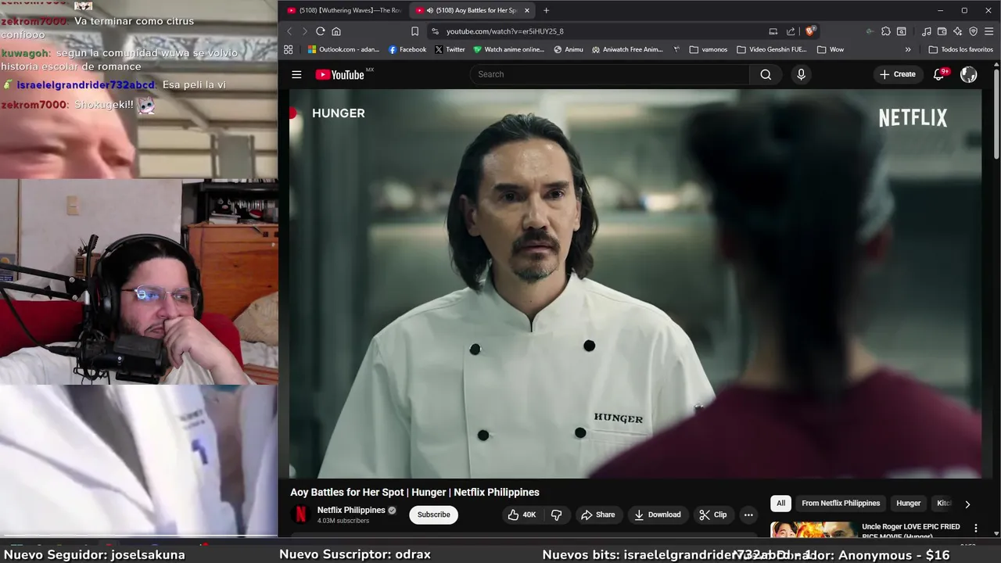1001x563 pixels.
Task: Click the address bar URL
Action: [504, 31]
